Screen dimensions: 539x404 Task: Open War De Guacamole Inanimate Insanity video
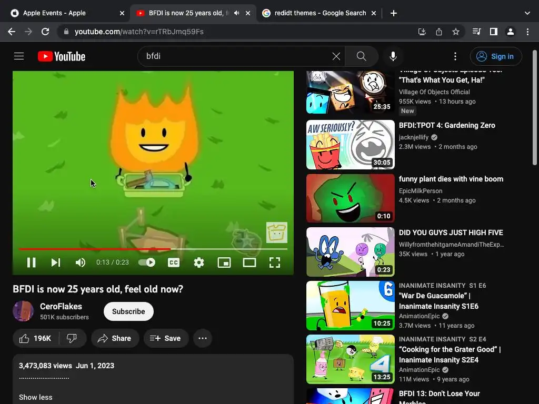(438, 301)
